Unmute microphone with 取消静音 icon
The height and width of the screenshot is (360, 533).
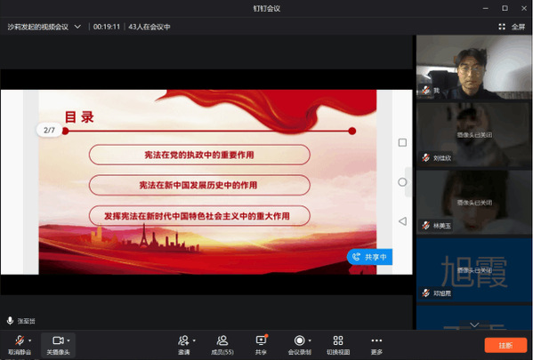click(20, 340)
